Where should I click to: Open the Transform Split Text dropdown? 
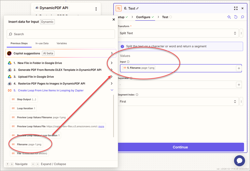coord(178,33)
